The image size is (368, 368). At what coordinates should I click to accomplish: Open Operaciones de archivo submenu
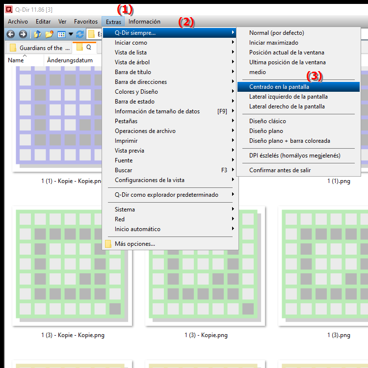coord(169,131)
